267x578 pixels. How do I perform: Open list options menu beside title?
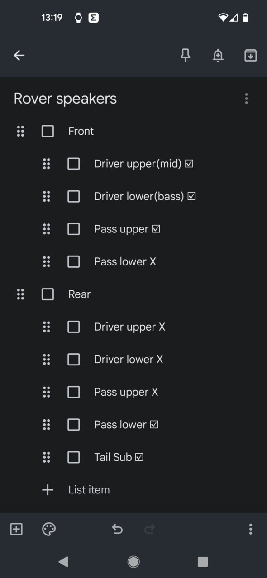pos(246,99)
